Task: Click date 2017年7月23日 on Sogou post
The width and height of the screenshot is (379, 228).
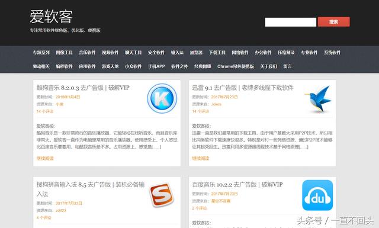Action: click(x=69, y=203)
